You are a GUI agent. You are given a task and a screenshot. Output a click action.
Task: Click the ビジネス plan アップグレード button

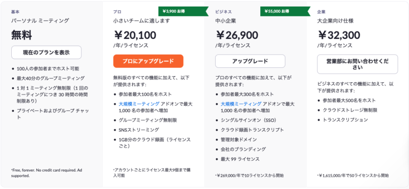click(x=250, y=61)
